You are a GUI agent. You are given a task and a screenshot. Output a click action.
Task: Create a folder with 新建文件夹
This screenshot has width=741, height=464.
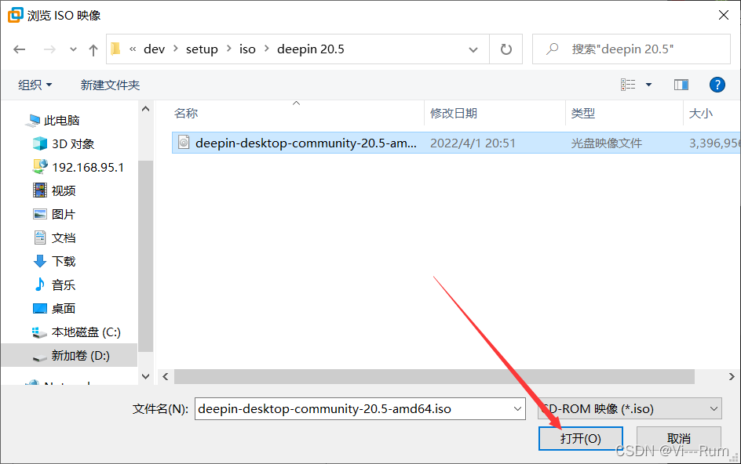click(110, 85)
